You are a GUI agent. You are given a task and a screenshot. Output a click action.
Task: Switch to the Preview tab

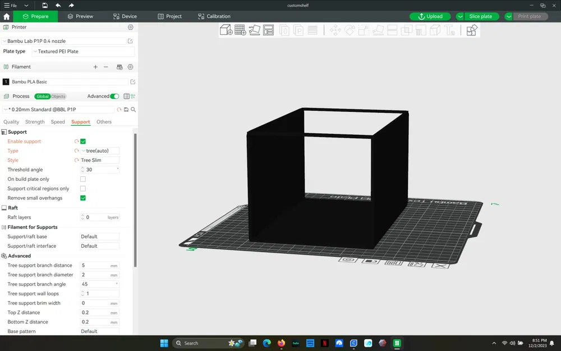click(x=80, y=16)
